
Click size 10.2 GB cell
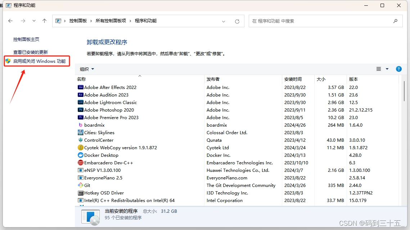click(x=336, y=118)
